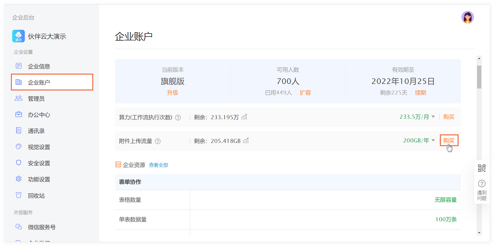
Task: Click 续期 next to 剩余225天
Action: 420,93
